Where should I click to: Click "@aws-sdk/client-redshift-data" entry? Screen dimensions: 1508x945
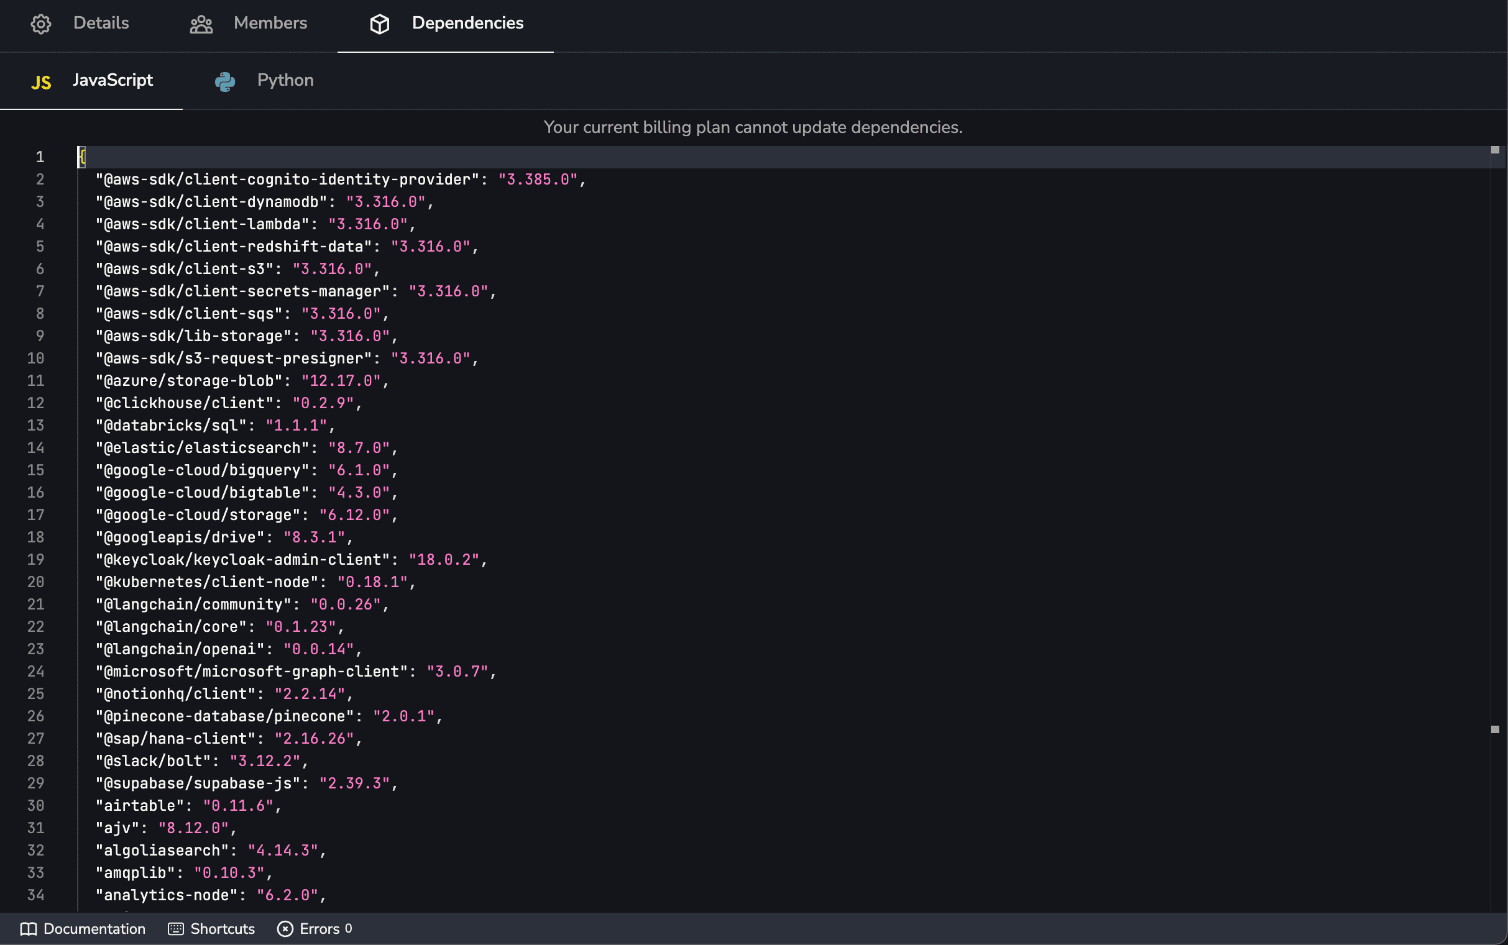click(x=287, y=247)
